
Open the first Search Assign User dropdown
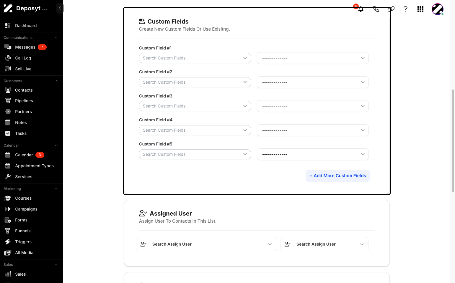pos(206,244)
